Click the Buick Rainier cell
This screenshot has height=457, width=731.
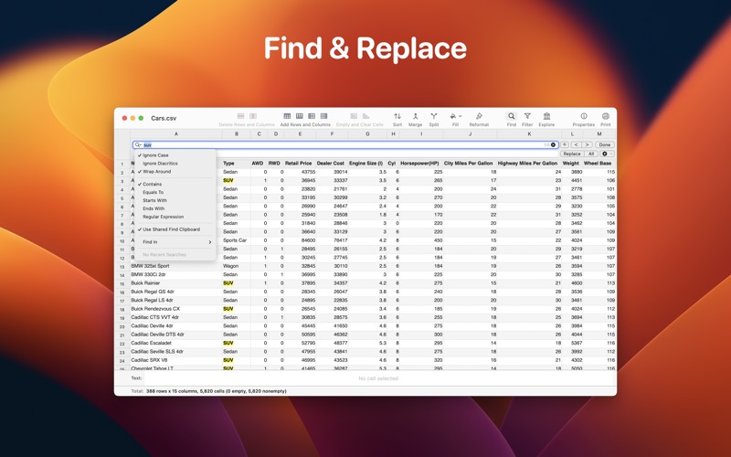click(x=176, y=283)
